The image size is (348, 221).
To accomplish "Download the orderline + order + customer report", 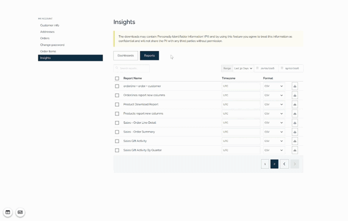I will [x=294, y=86].
